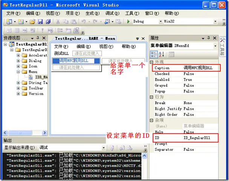Click the Save All toolbar icon
229x181 pixels.
(48, 21)
